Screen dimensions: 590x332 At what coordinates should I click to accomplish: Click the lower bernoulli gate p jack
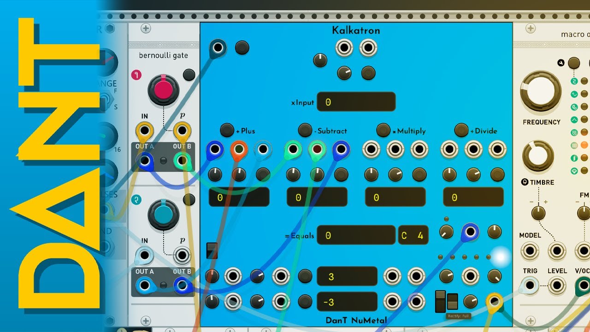coord(182,255)
